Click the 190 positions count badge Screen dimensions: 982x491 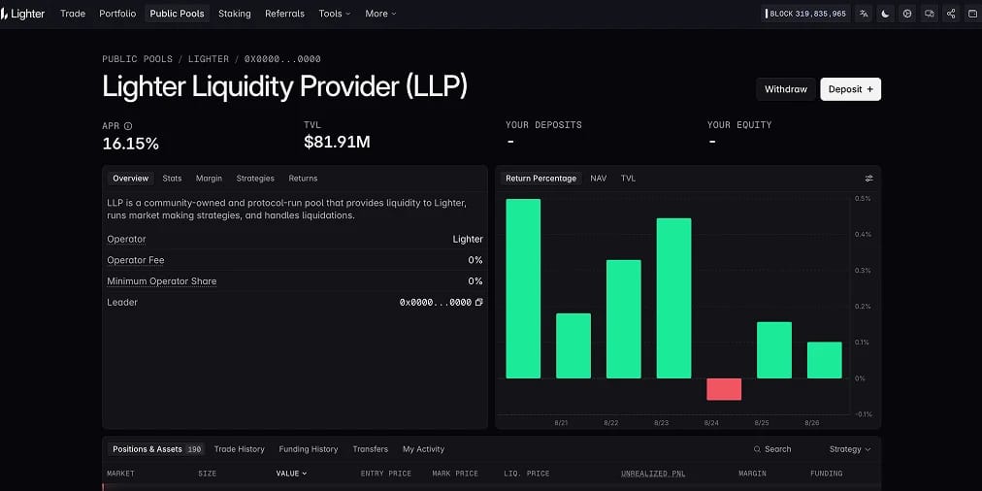(195, 449)
